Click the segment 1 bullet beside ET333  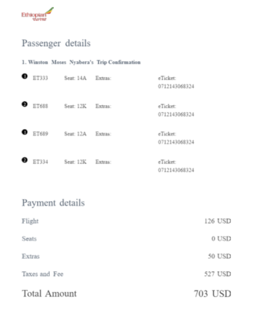[25, 76]
